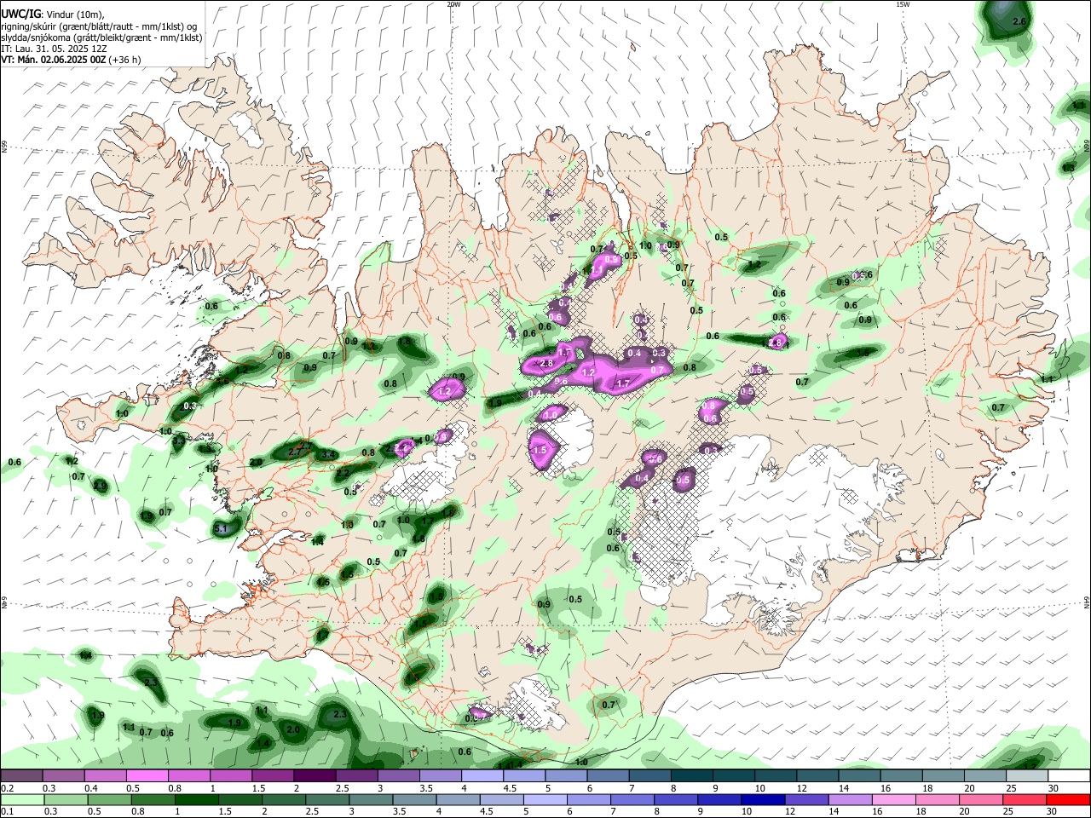Image resolution: width=1091 pixels, height=818 pixels.
Task: Select the 0.5–0.8 green rain scale swatch
Action: coord(109,799)
